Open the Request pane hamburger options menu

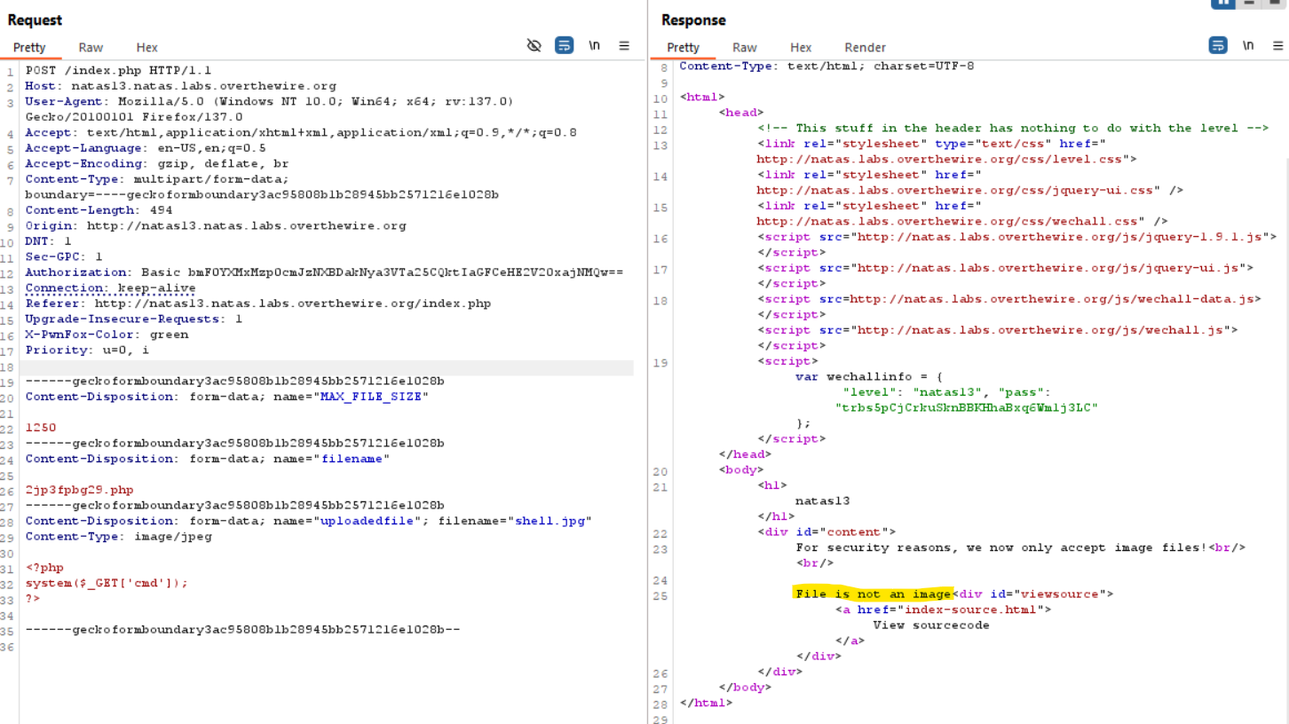point(624,46)
